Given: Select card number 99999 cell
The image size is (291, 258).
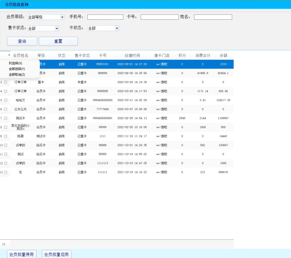Looking at the screenshot, I should click(x=102, y=127).
